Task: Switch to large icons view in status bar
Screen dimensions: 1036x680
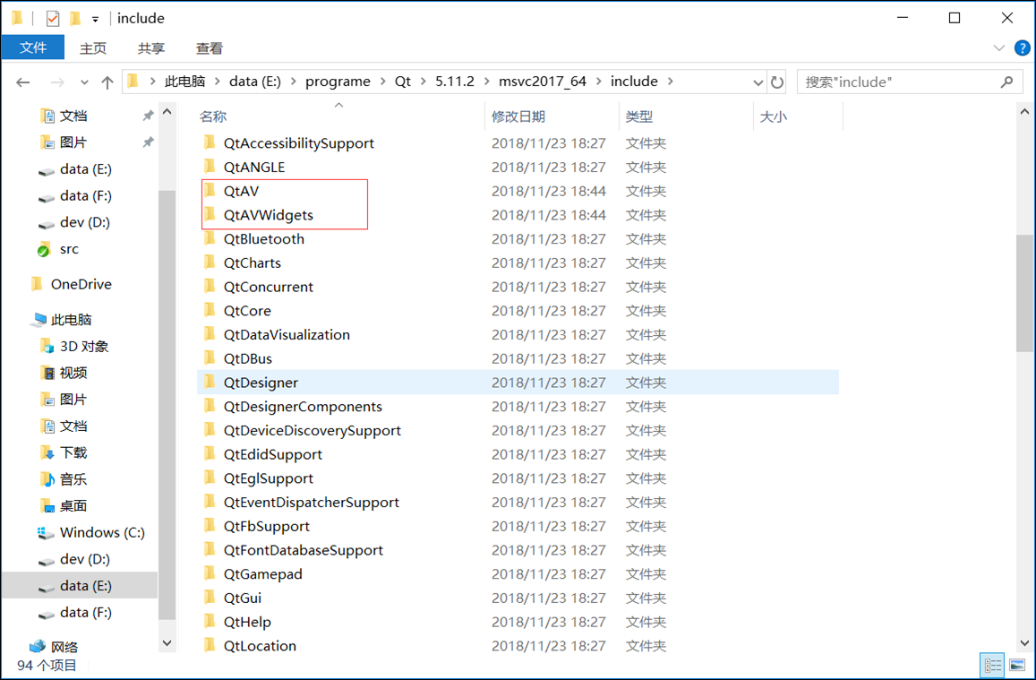Action: [x=1017, y=665]
